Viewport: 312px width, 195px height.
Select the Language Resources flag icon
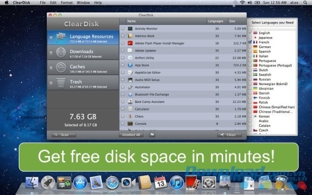[61, 37]
